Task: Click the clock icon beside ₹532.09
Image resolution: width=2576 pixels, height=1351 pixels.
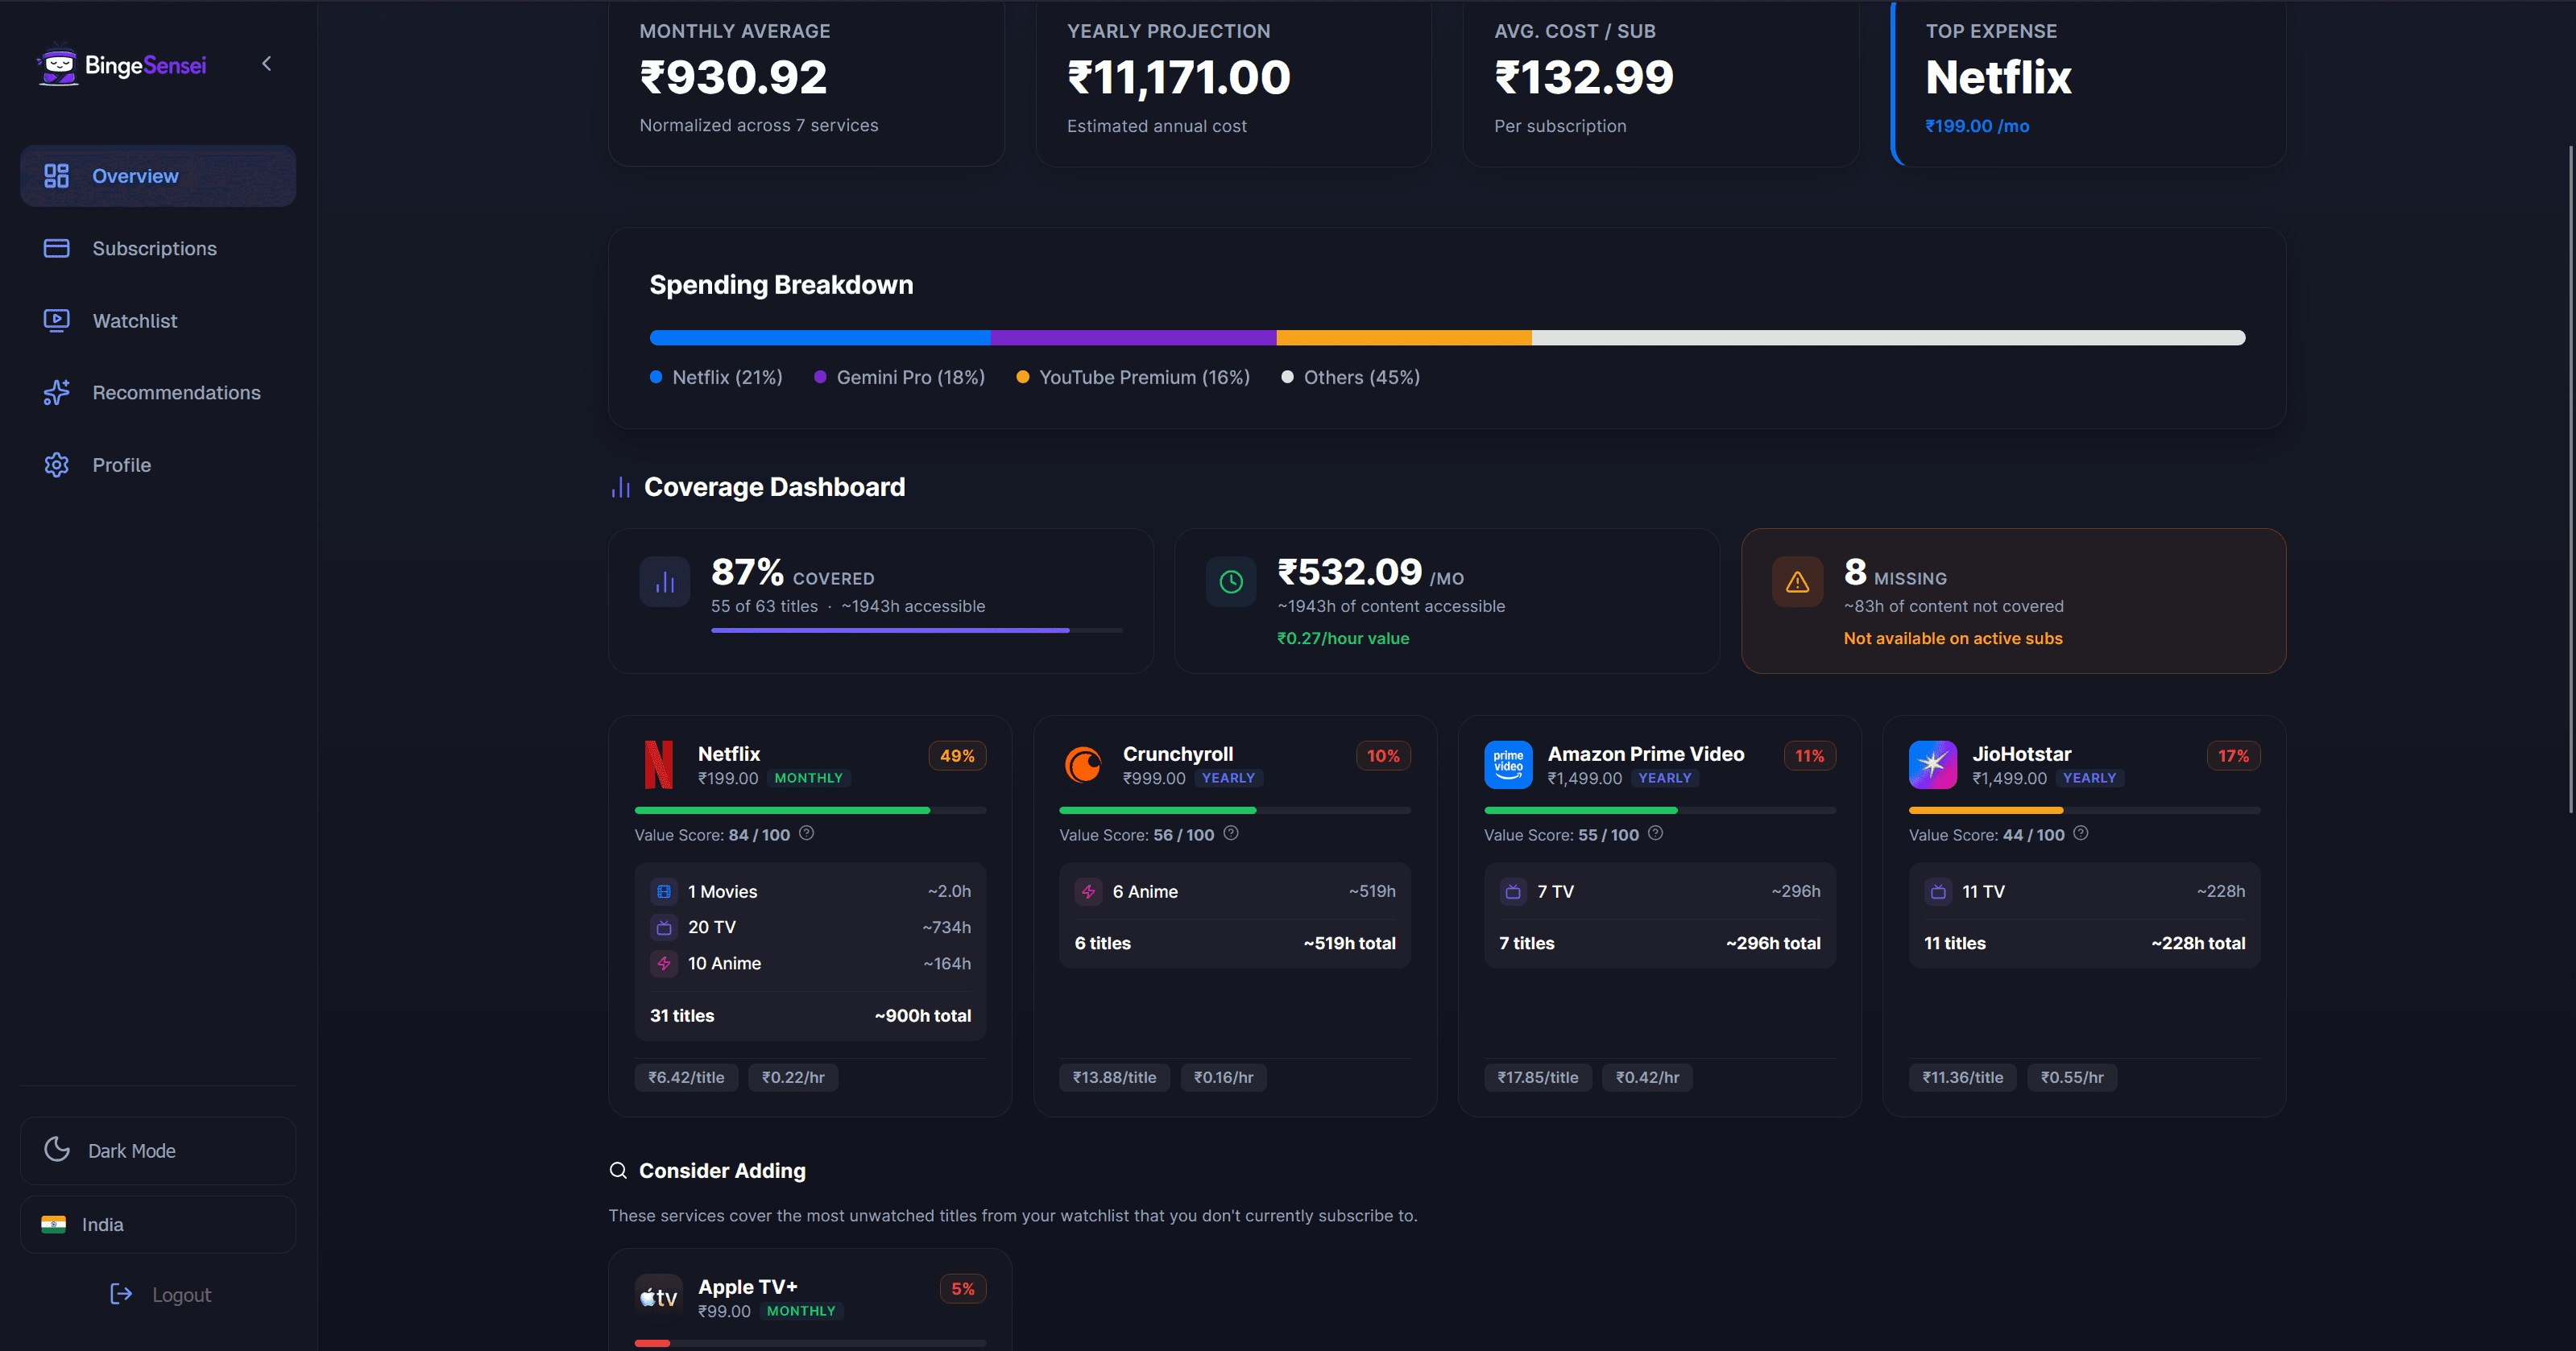Action: (1231, 583)
